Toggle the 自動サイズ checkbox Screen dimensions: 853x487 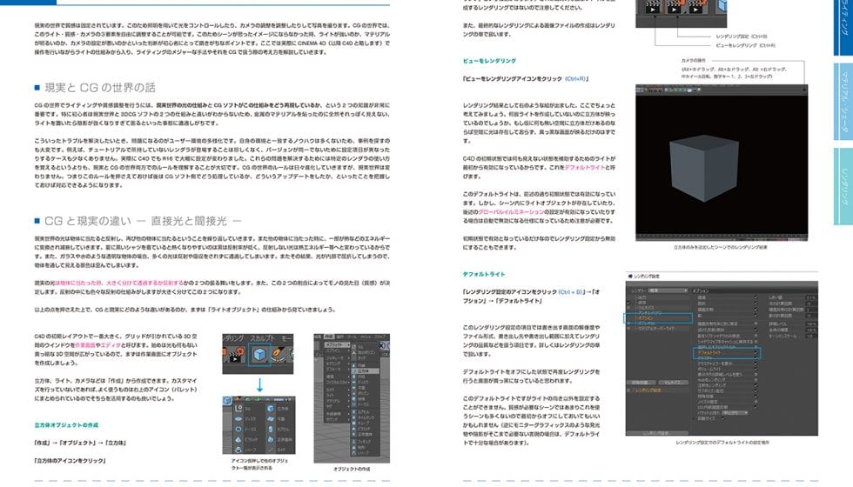pyautogui.click(x=723, y=418)
